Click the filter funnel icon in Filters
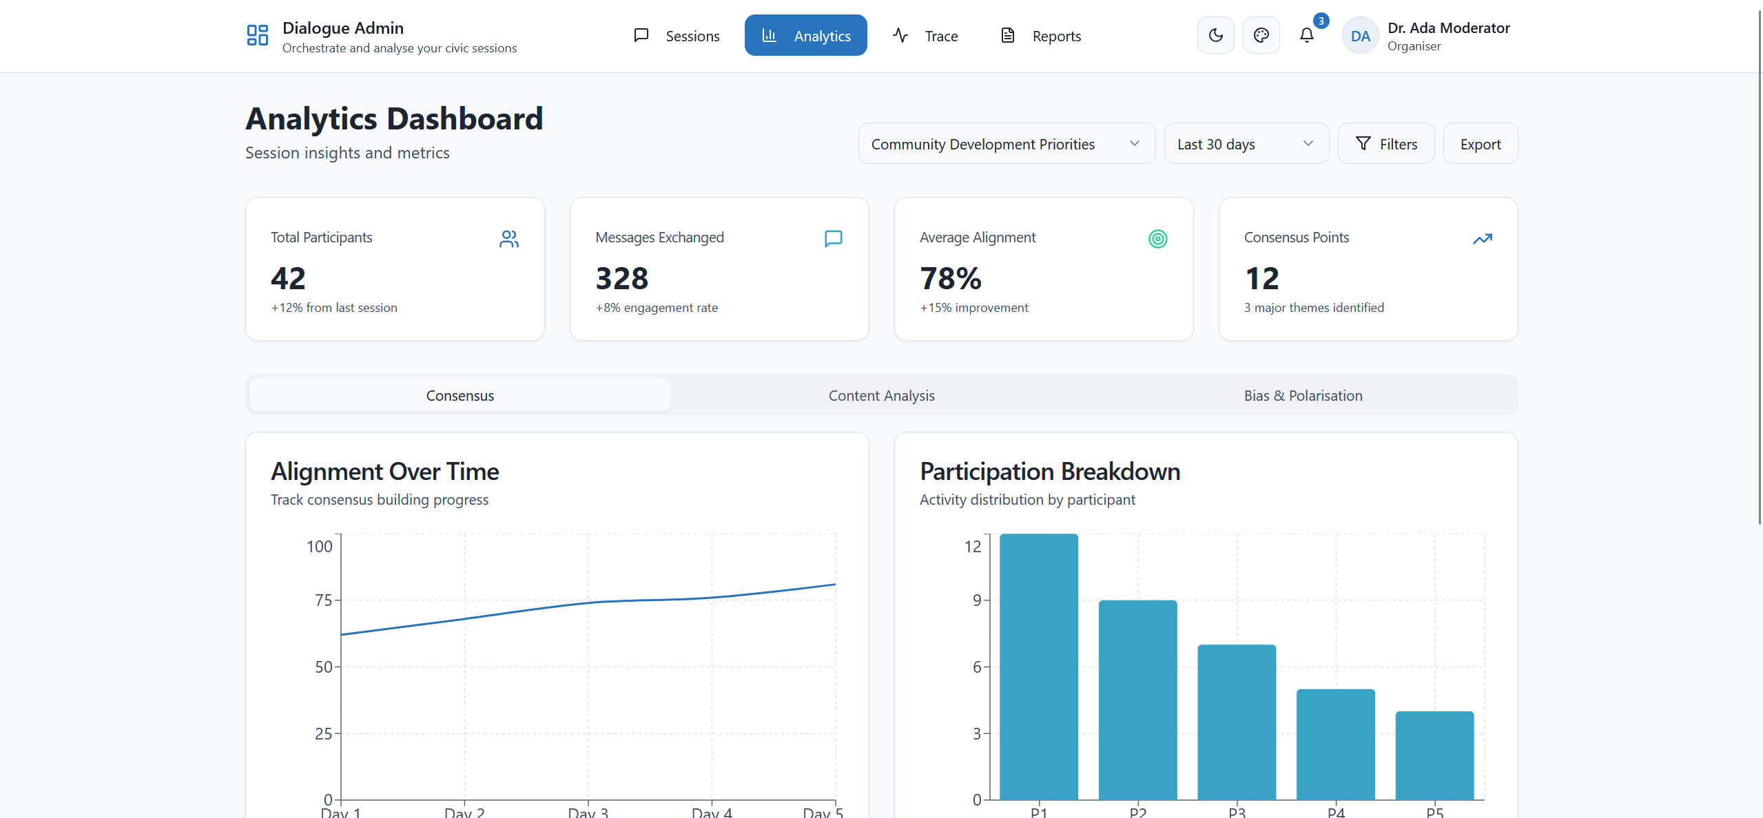This screenshot has height=818, width=1763. 1362,143
